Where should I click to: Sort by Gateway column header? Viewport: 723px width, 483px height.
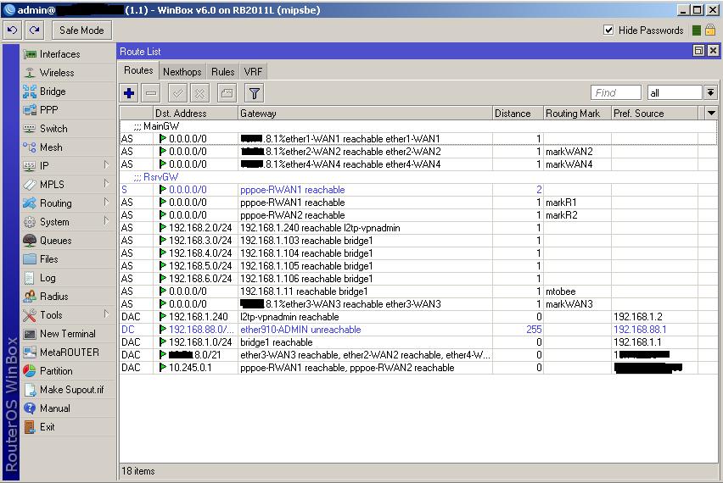point(365,114)
